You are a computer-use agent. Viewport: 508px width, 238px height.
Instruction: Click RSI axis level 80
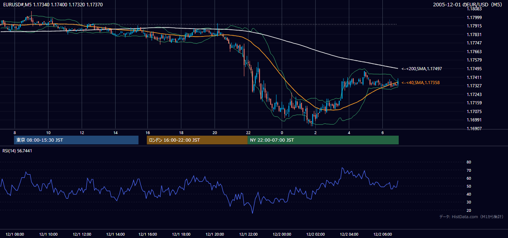tap(469, 162)
